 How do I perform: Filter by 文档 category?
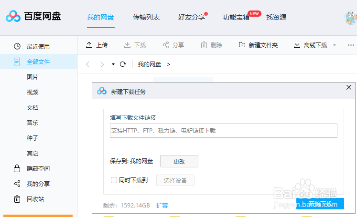coord(32,107)
